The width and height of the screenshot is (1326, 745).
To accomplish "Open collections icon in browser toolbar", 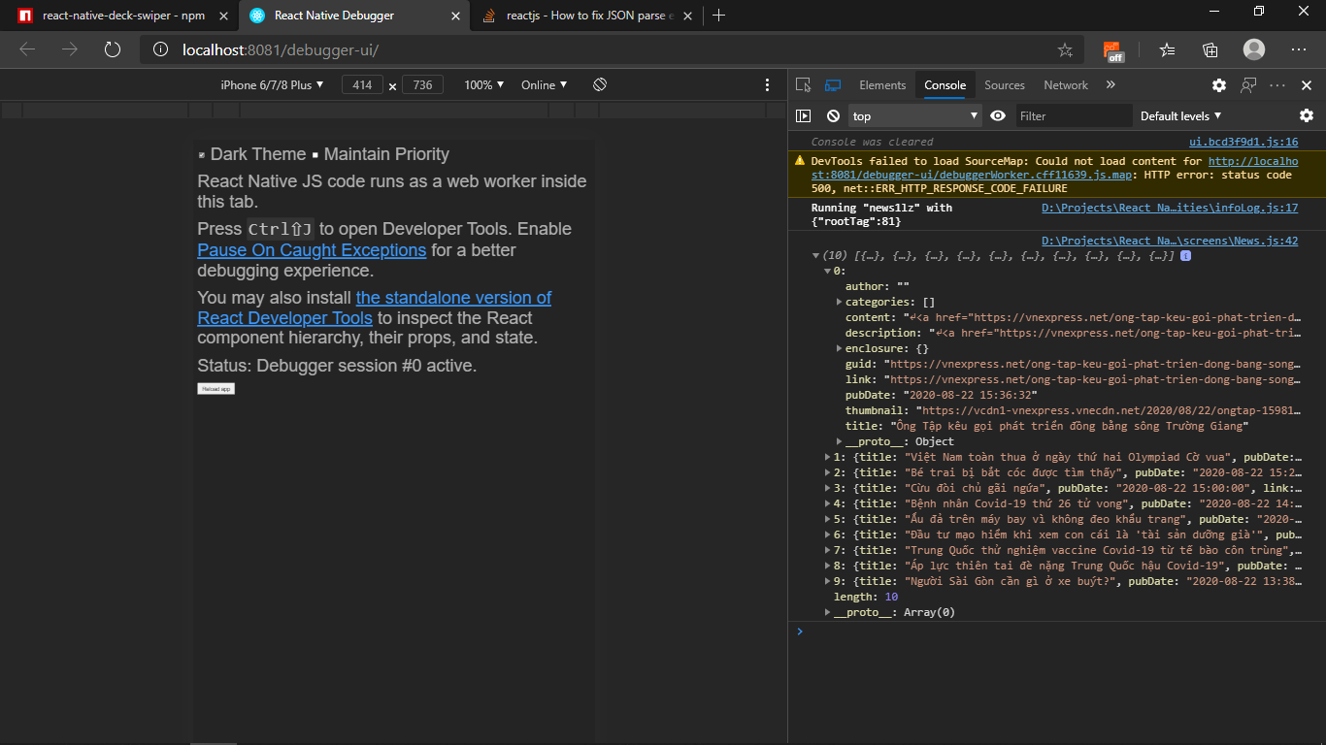I will (x=1210, y=49).
